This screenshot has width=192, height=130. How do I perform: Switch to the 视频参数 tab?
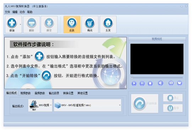26,93
